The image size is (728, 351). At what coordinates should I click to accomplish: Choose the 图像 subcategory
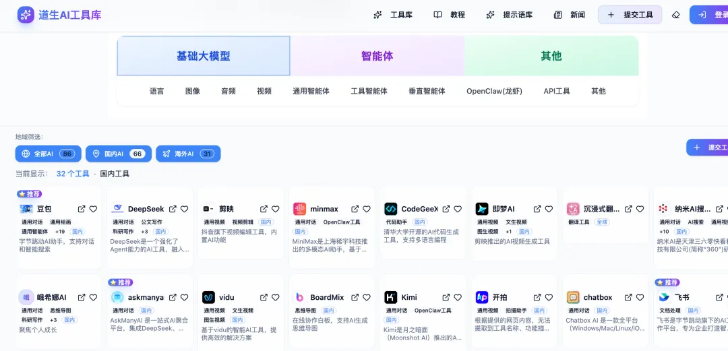[x=193, y=91]
